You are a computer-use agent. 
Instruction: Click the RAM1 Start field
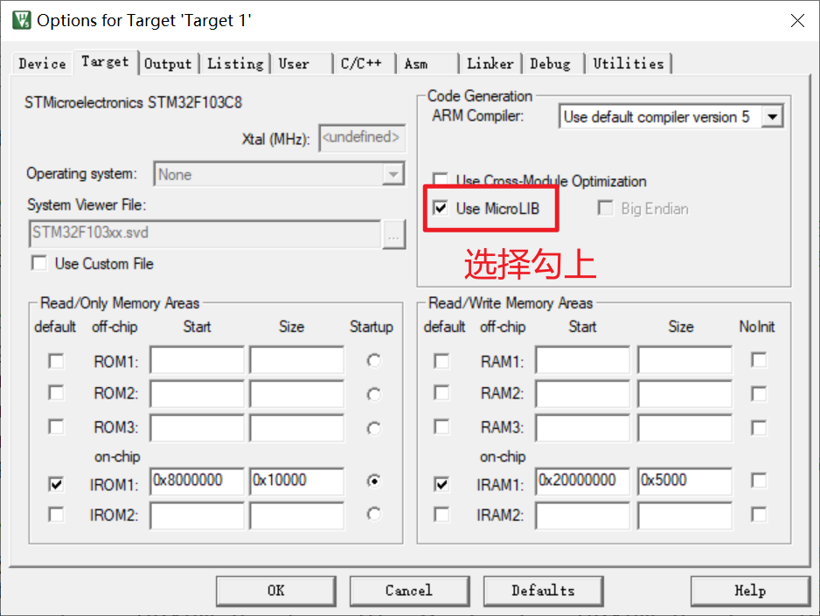[582, 359]
